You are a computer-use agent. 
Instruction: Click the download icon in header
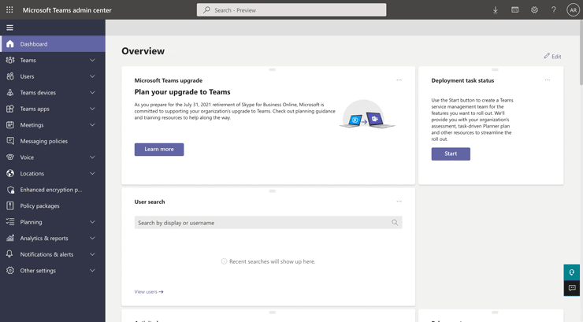[496, 10]
